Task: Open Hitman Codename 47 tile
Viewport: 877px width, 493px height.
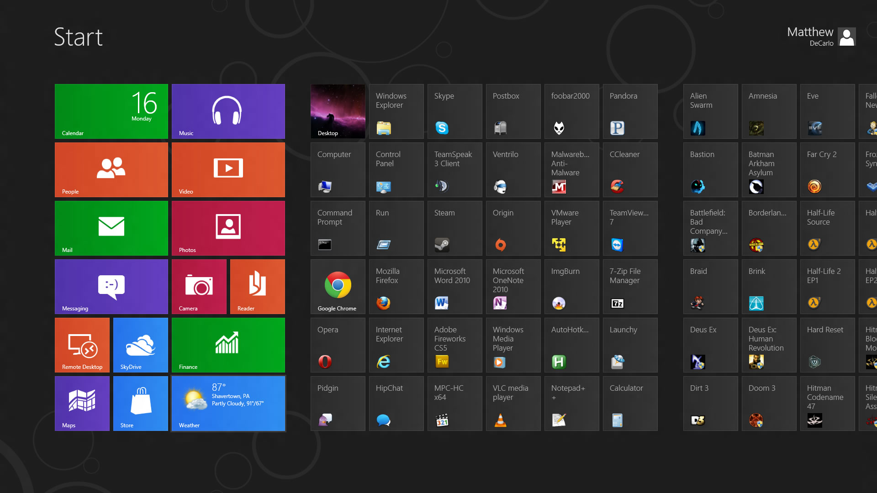Action: point(828,404)
